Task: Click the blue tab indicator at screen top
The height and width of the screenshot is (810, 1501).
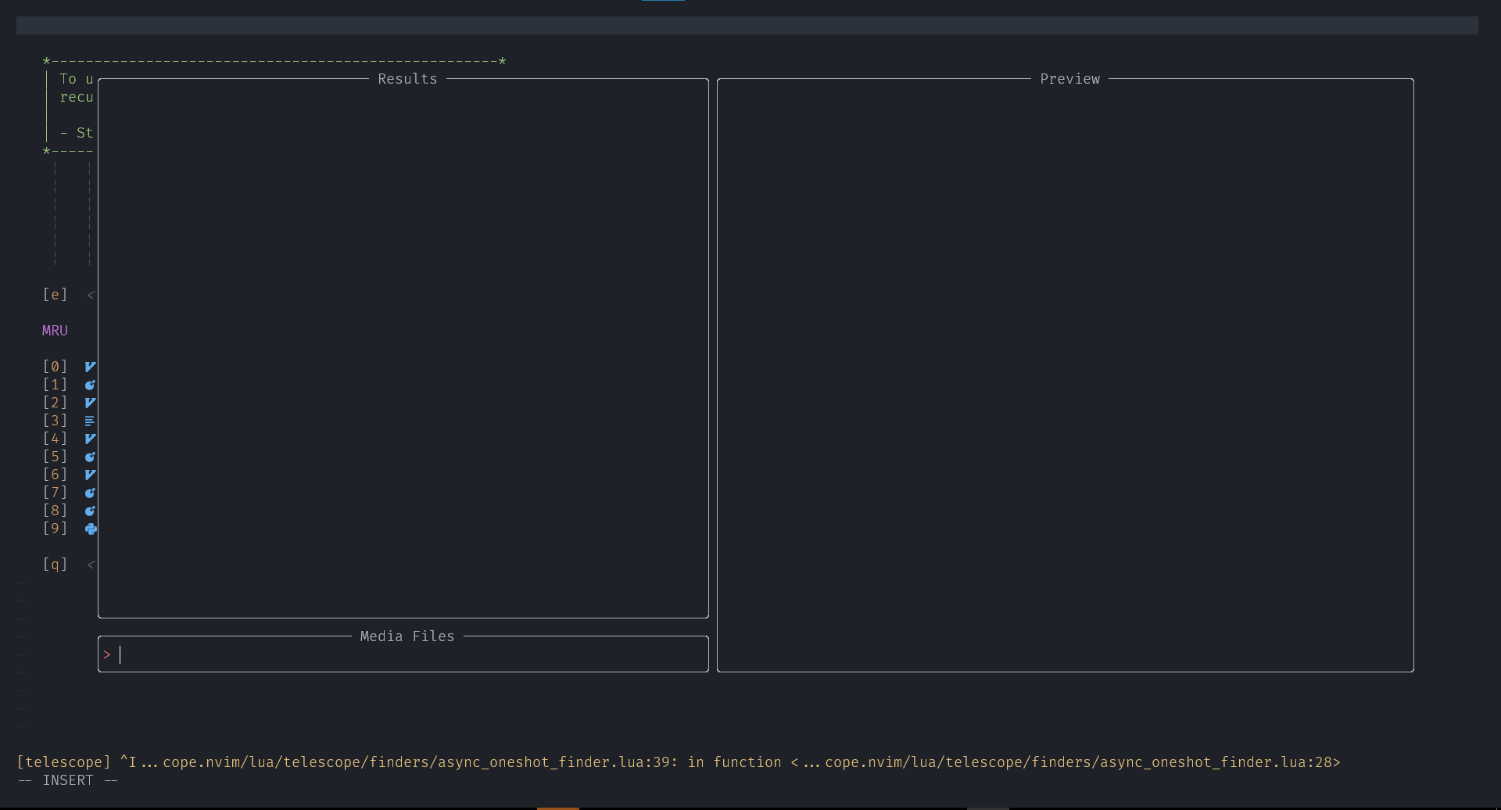Action: point(662,2)
